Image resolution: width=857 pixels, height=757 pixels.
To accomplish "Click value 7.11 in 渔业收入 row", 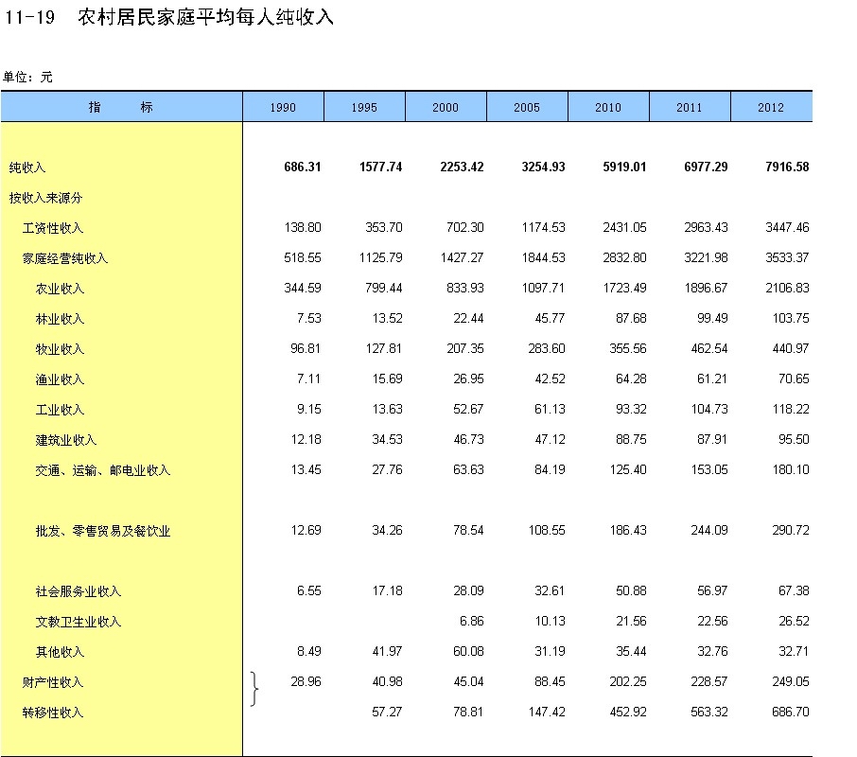I will tap(308, 378).
